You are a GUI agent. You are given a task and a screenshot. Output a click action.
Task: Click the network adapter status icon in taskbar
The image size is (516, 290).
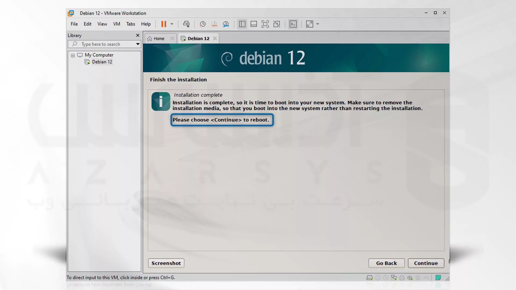pos(394,278)
